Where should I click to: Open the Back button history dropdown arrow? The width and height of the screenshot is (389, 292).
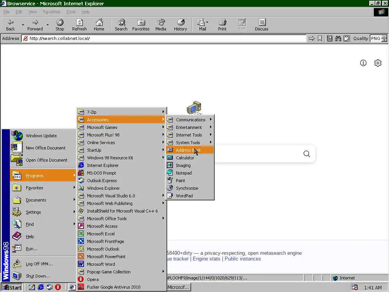[x=23, y=25]
